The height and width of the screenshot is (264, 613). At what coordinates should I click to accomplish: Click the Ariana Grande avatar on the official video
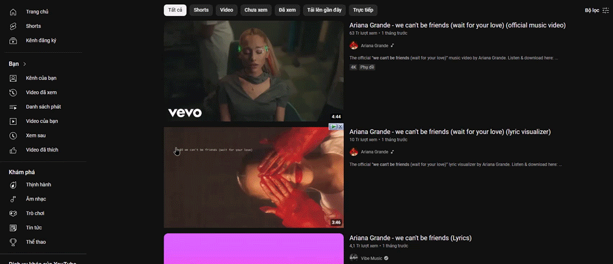[x=354, y=46]
